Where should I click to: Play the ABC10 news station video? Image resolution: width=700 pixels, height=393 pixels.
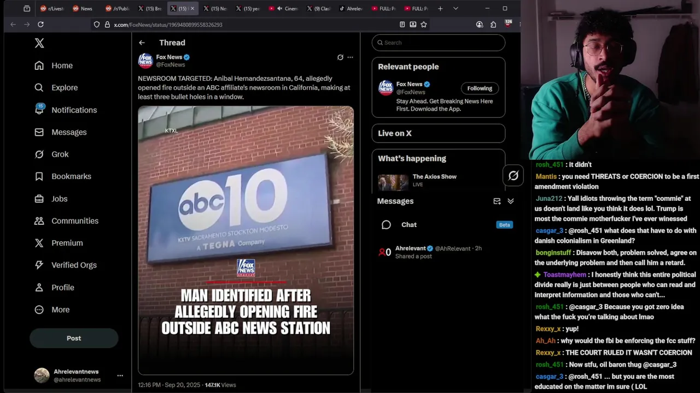coord(246,240)
